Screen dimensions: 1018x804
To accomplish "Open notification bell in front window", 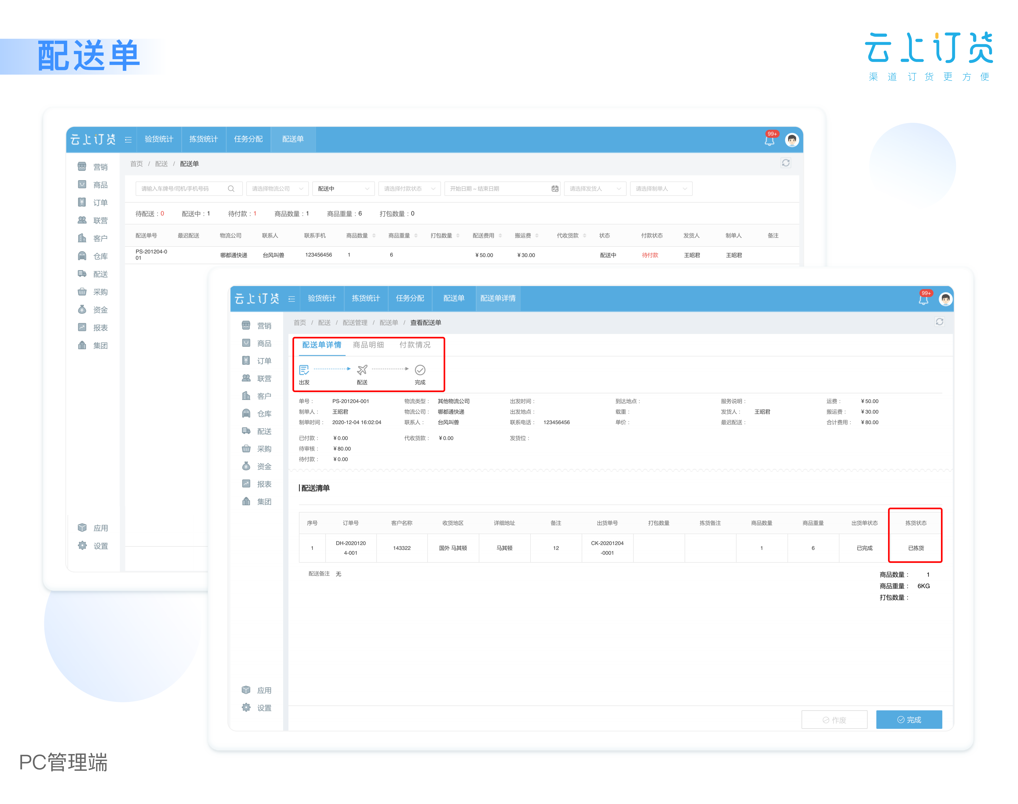I will point(923,299).
